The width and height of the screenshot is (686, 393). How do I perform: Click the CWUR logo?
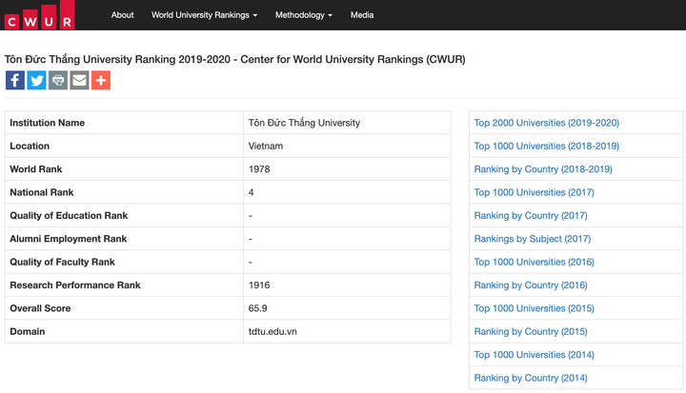click(40, 15)
